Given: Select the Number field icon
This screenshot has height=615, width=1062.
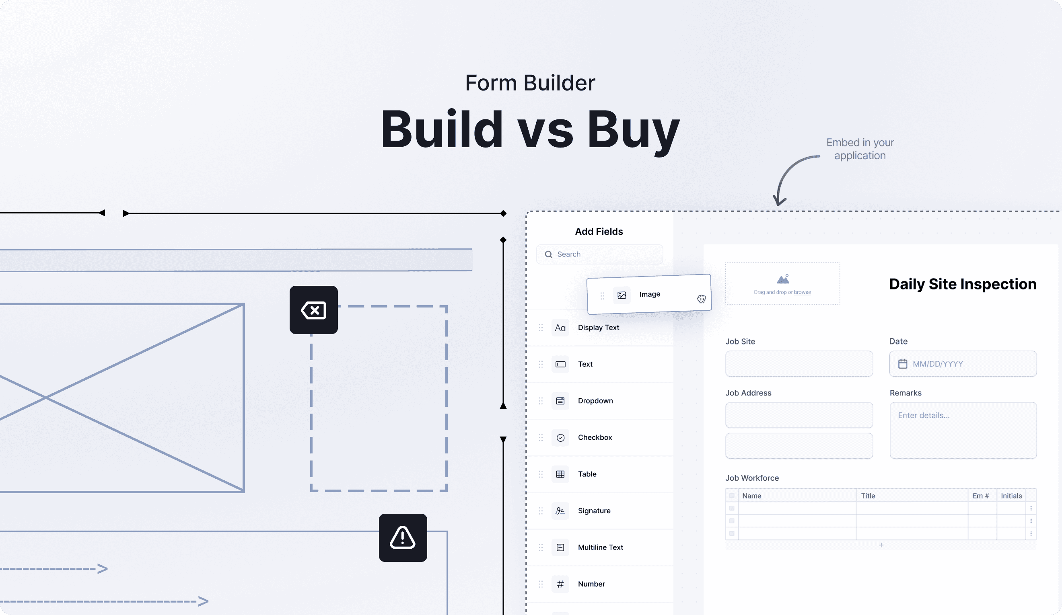Looking at the screenshot, I should click(x=560, y=584).
